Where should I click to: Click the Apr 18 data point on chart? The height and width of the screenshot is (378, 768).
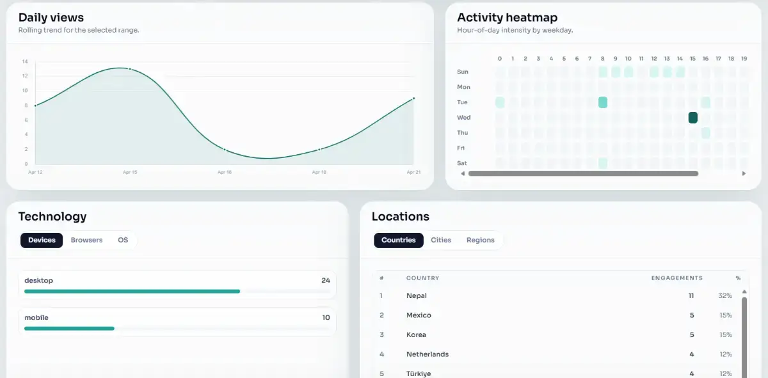[319, 149]
